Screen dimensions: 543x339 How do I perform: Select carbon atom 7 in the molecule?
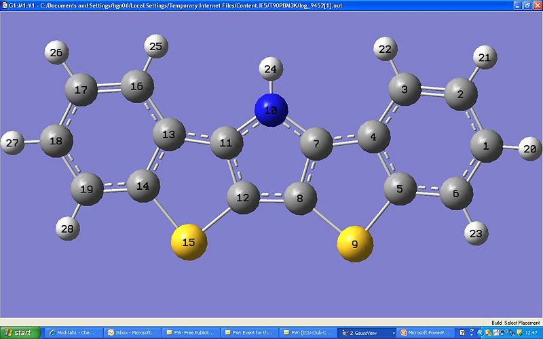coord(315,144)
